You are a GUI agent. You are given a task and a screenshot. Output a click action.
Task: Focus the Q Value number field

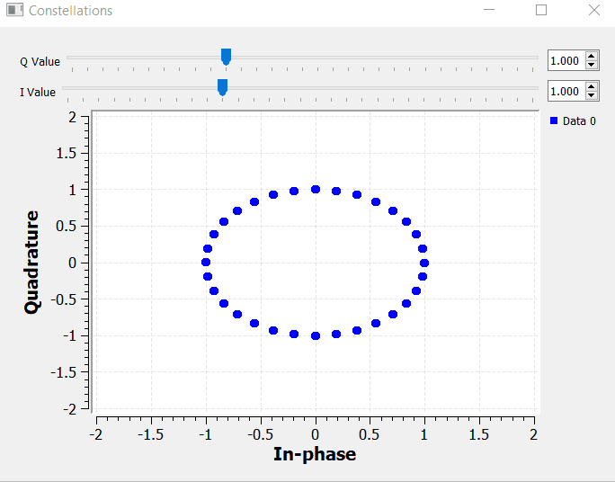pyautogui.click(x=565, y=61)
